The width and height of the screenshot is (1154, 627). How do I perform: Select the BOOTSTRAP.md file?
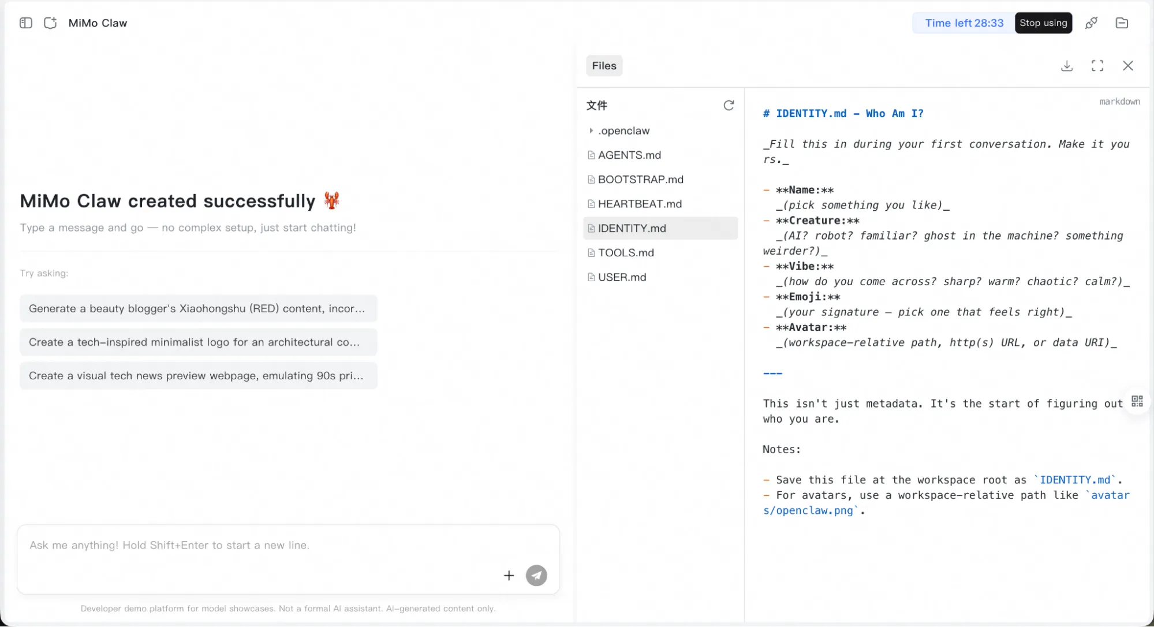pos(640,180)
